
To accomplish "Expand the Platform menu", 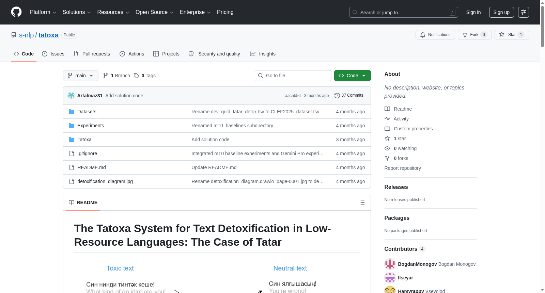I will point(43,12).
